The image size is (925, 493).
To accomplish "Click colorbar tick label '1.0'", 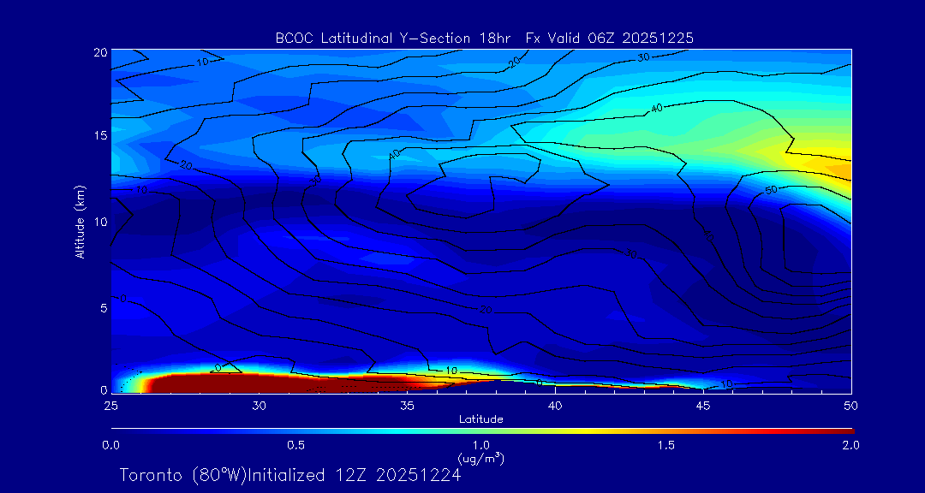I will click(481, 445).
